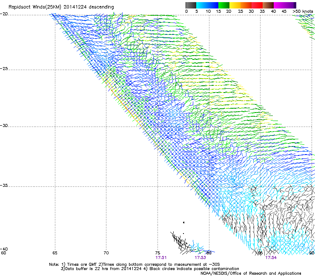Viewport: 315px width, 276px height.
Task: Click the '>50 knots' legend label
Action: coord(303,11)
